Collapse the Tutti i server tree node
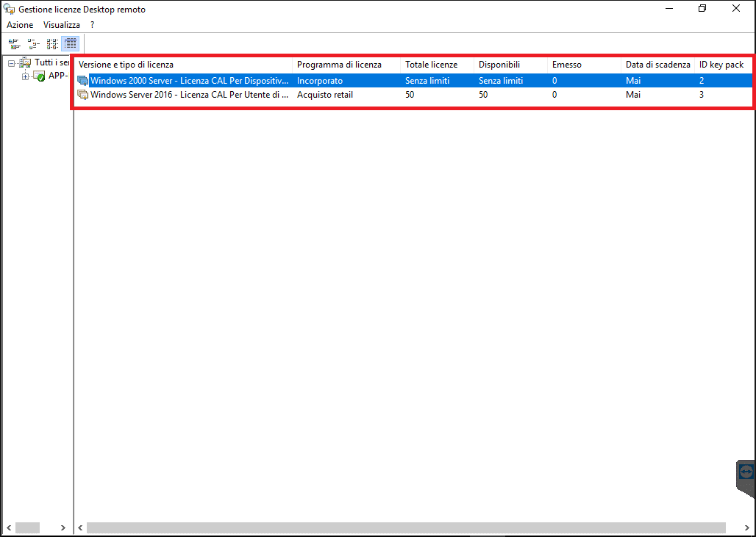The width and height of the screenshot is (756, 537). coord(11,63)
